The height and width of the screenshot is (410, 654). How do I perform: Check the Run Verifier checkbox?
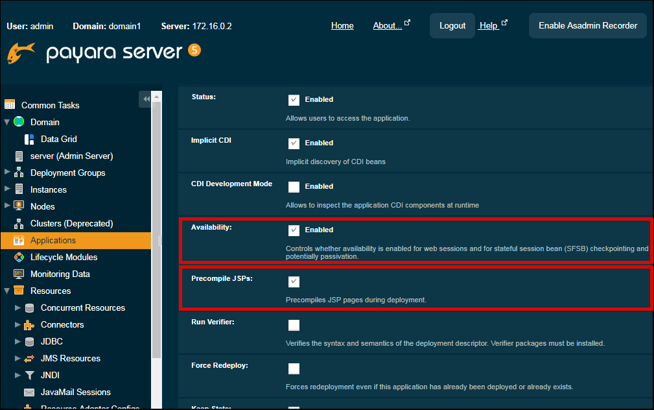pos(294,325)
